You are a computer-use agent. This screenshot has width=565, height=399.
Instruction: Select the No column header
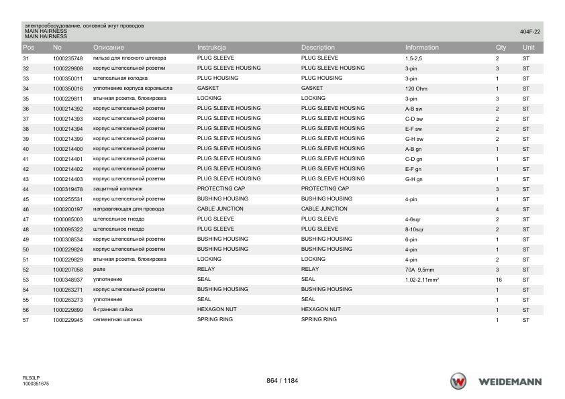coord(57,48)
